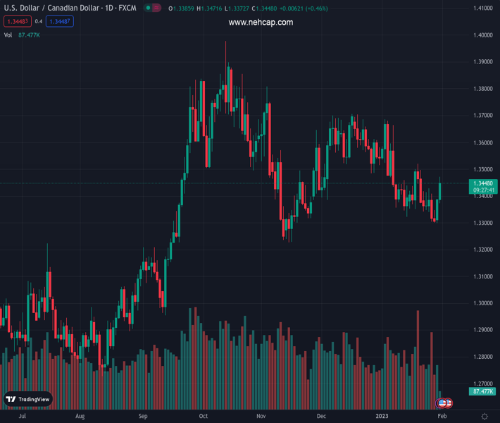Click the right US flag economic event icon
The image size is (500, 423).
pyautogui.click(x=448, y=403)
